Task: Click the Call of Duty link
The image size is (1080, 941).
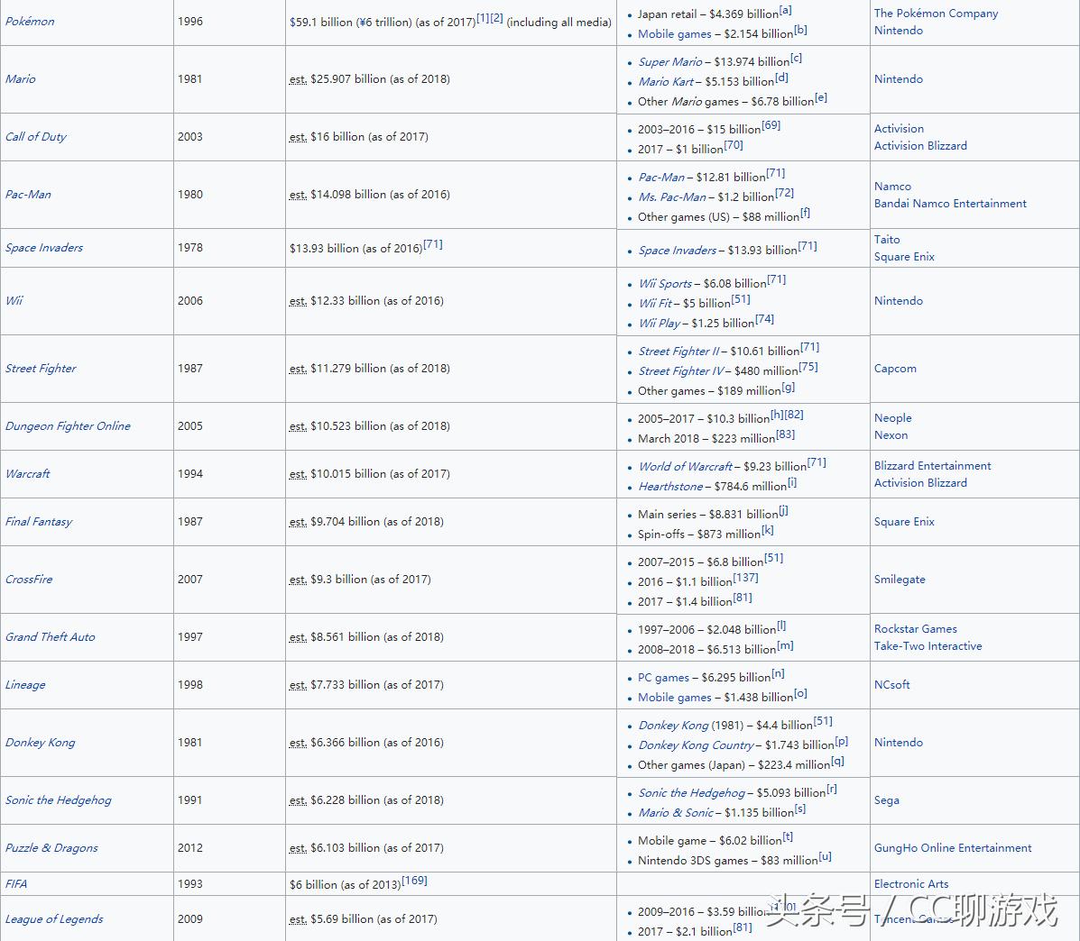Action: (x=36, y=137)
